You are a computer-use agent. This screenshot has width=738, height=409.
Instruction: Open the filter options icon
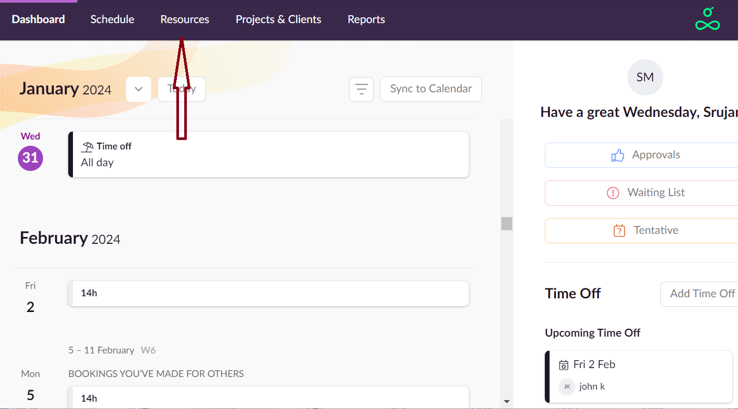[361, 89]
